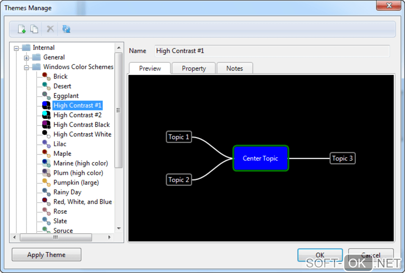Switch to the Preview tab
The height and width of the screenshot is (273, 405).
point(150,68)
